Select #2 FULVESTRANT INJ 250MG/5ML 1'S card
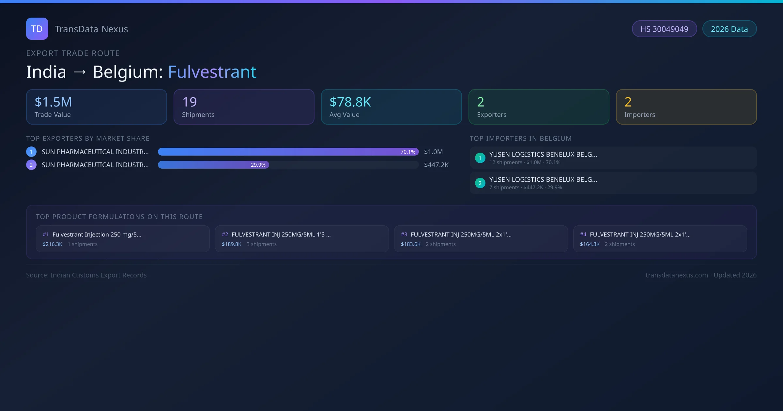This screenshot has height=411, width=783. [x=301, y=239]
